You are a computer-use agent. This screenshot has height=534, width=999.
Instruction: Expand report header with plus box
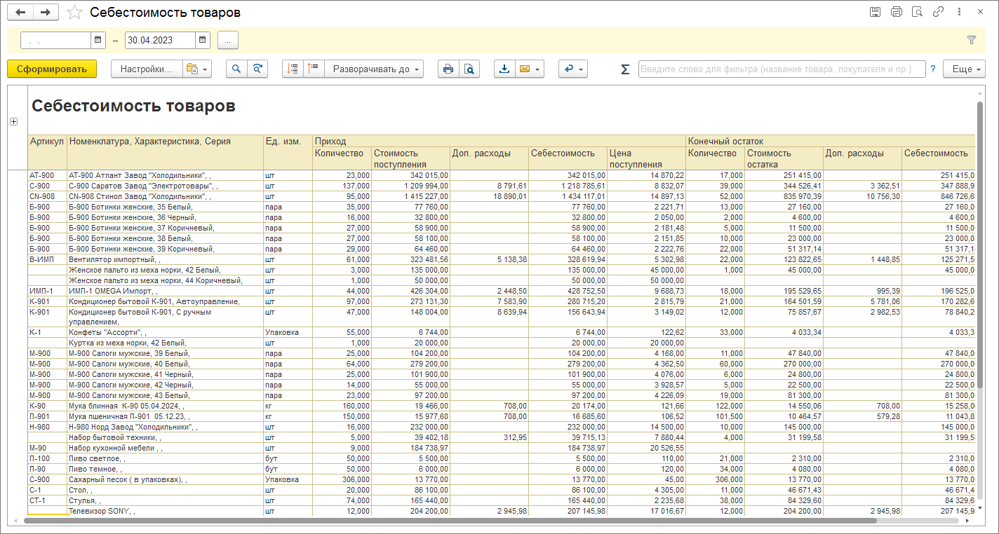coord(13,121)
